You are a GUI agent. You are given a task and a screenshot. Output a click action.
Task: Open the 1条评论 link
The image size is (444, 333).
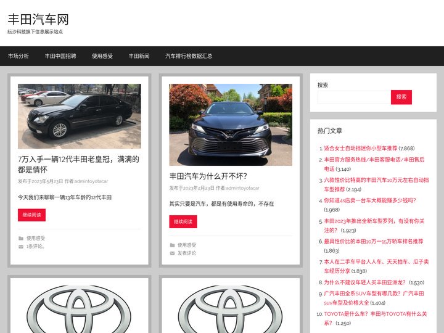[x=36, y=247]
